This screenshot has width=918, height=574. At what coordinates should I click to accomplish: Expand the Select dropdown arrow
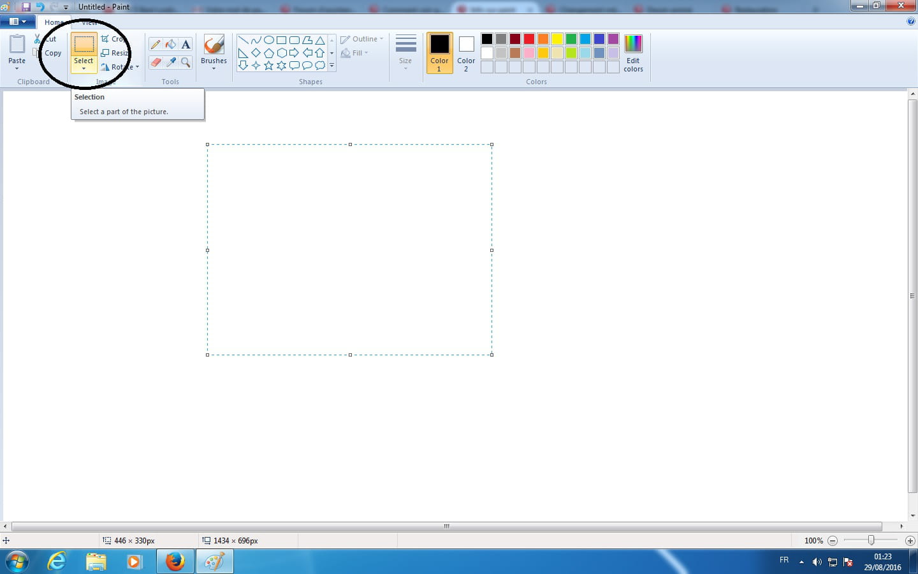pos(84,69)
